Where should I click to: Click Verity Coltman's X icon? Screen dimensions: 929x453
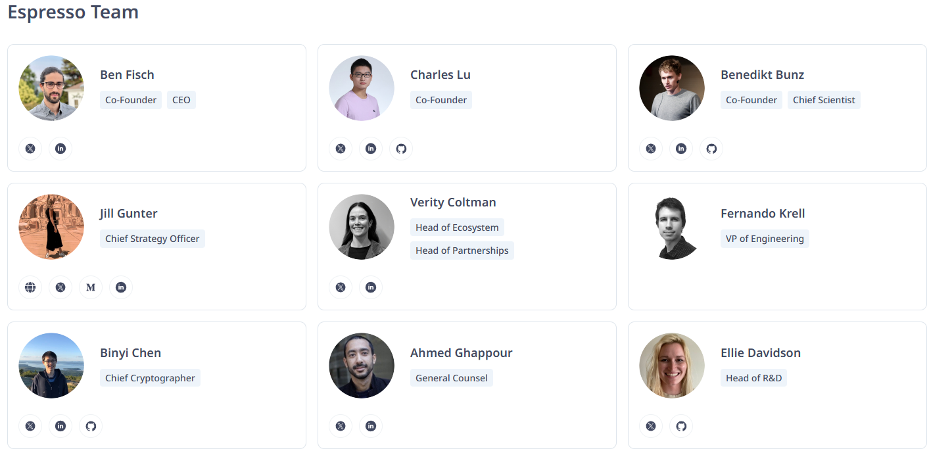341,287
